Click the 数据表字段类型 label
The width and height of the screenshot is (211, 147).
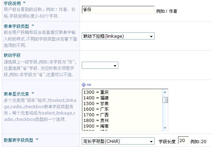(18, 140)
